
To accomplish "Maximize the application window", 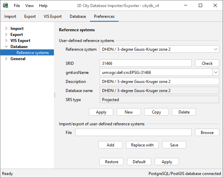I will click(200, 5).
